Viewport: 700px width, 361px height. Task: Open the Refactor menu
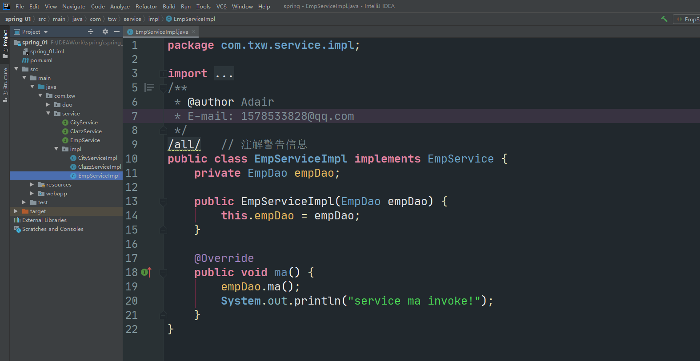tap(146, 6)
